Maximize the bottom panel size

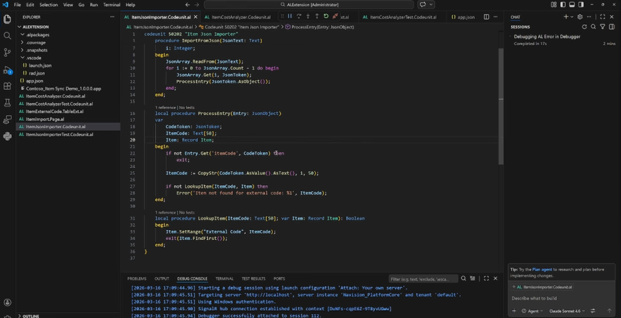click(x=486, y=279)
